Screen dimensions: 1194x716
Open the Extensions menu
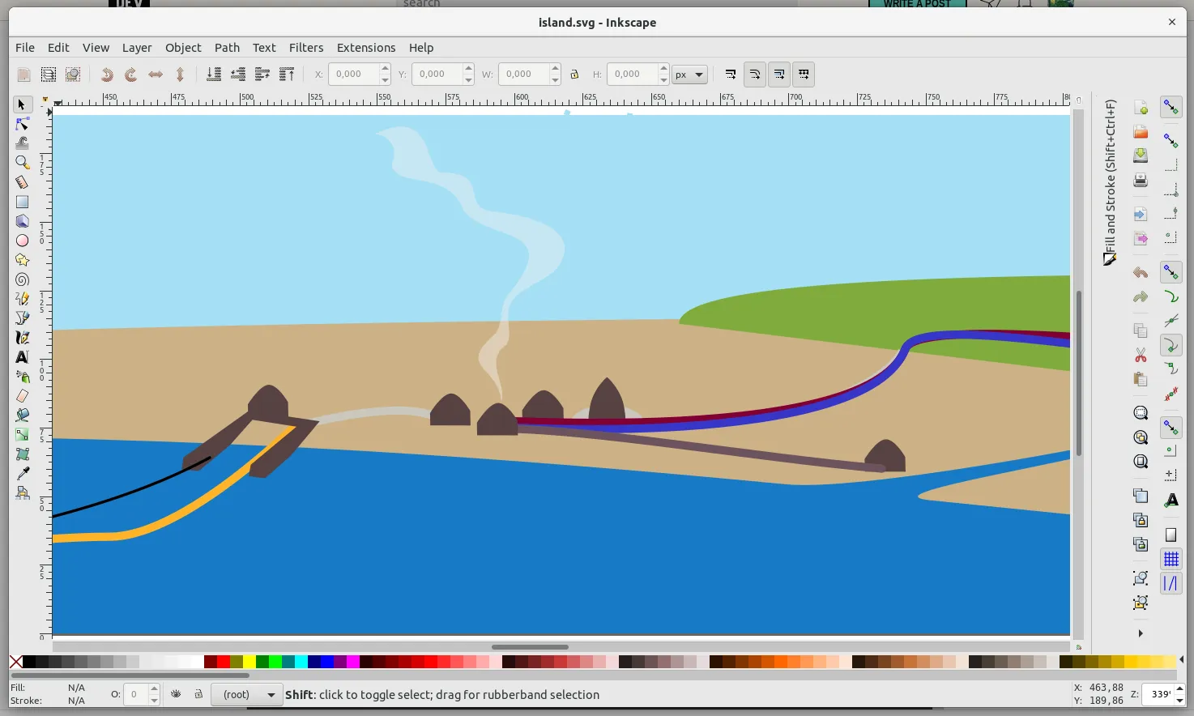coord(366,48)
